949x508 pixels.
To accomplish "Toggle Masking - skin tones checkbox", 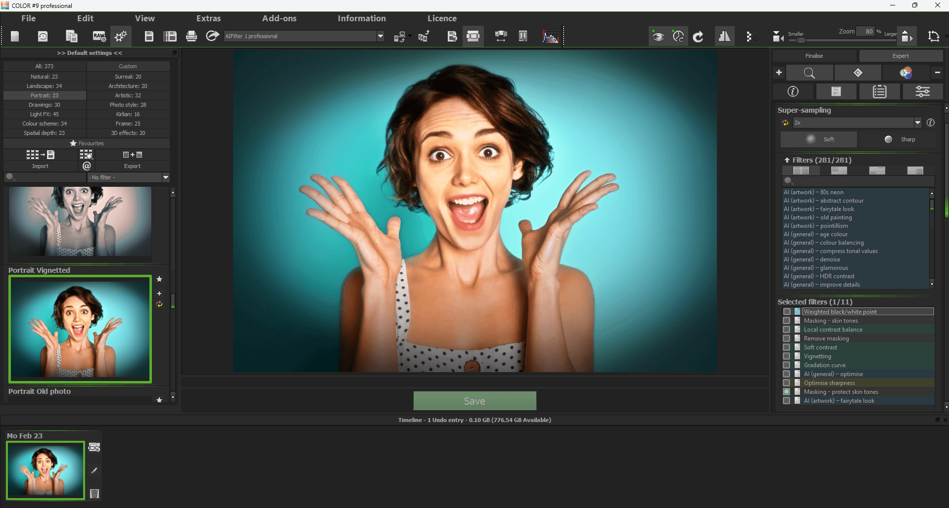I will [787, 321].
